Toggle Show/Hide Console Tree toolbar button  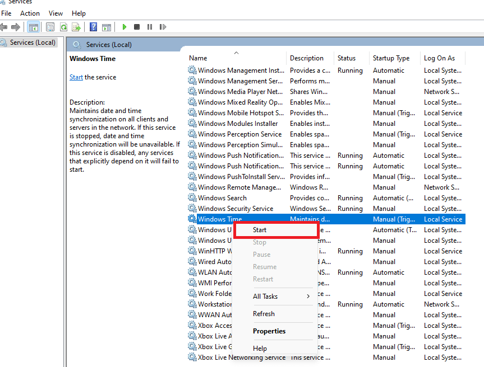point(33,27)
